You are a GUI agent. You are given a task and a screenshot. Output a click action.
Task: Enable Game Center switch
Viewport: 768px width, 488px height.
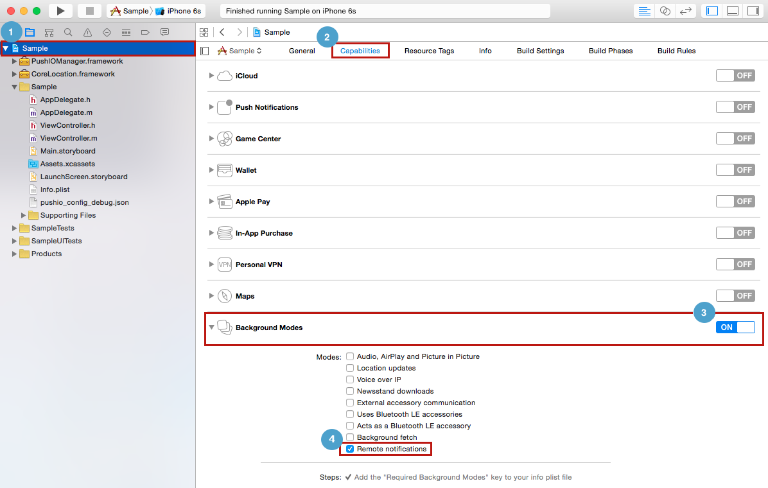pos(735,138)
